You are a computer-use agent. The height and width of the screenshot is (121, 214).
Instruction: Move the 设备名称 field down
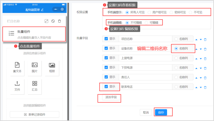tap(201, 49)
